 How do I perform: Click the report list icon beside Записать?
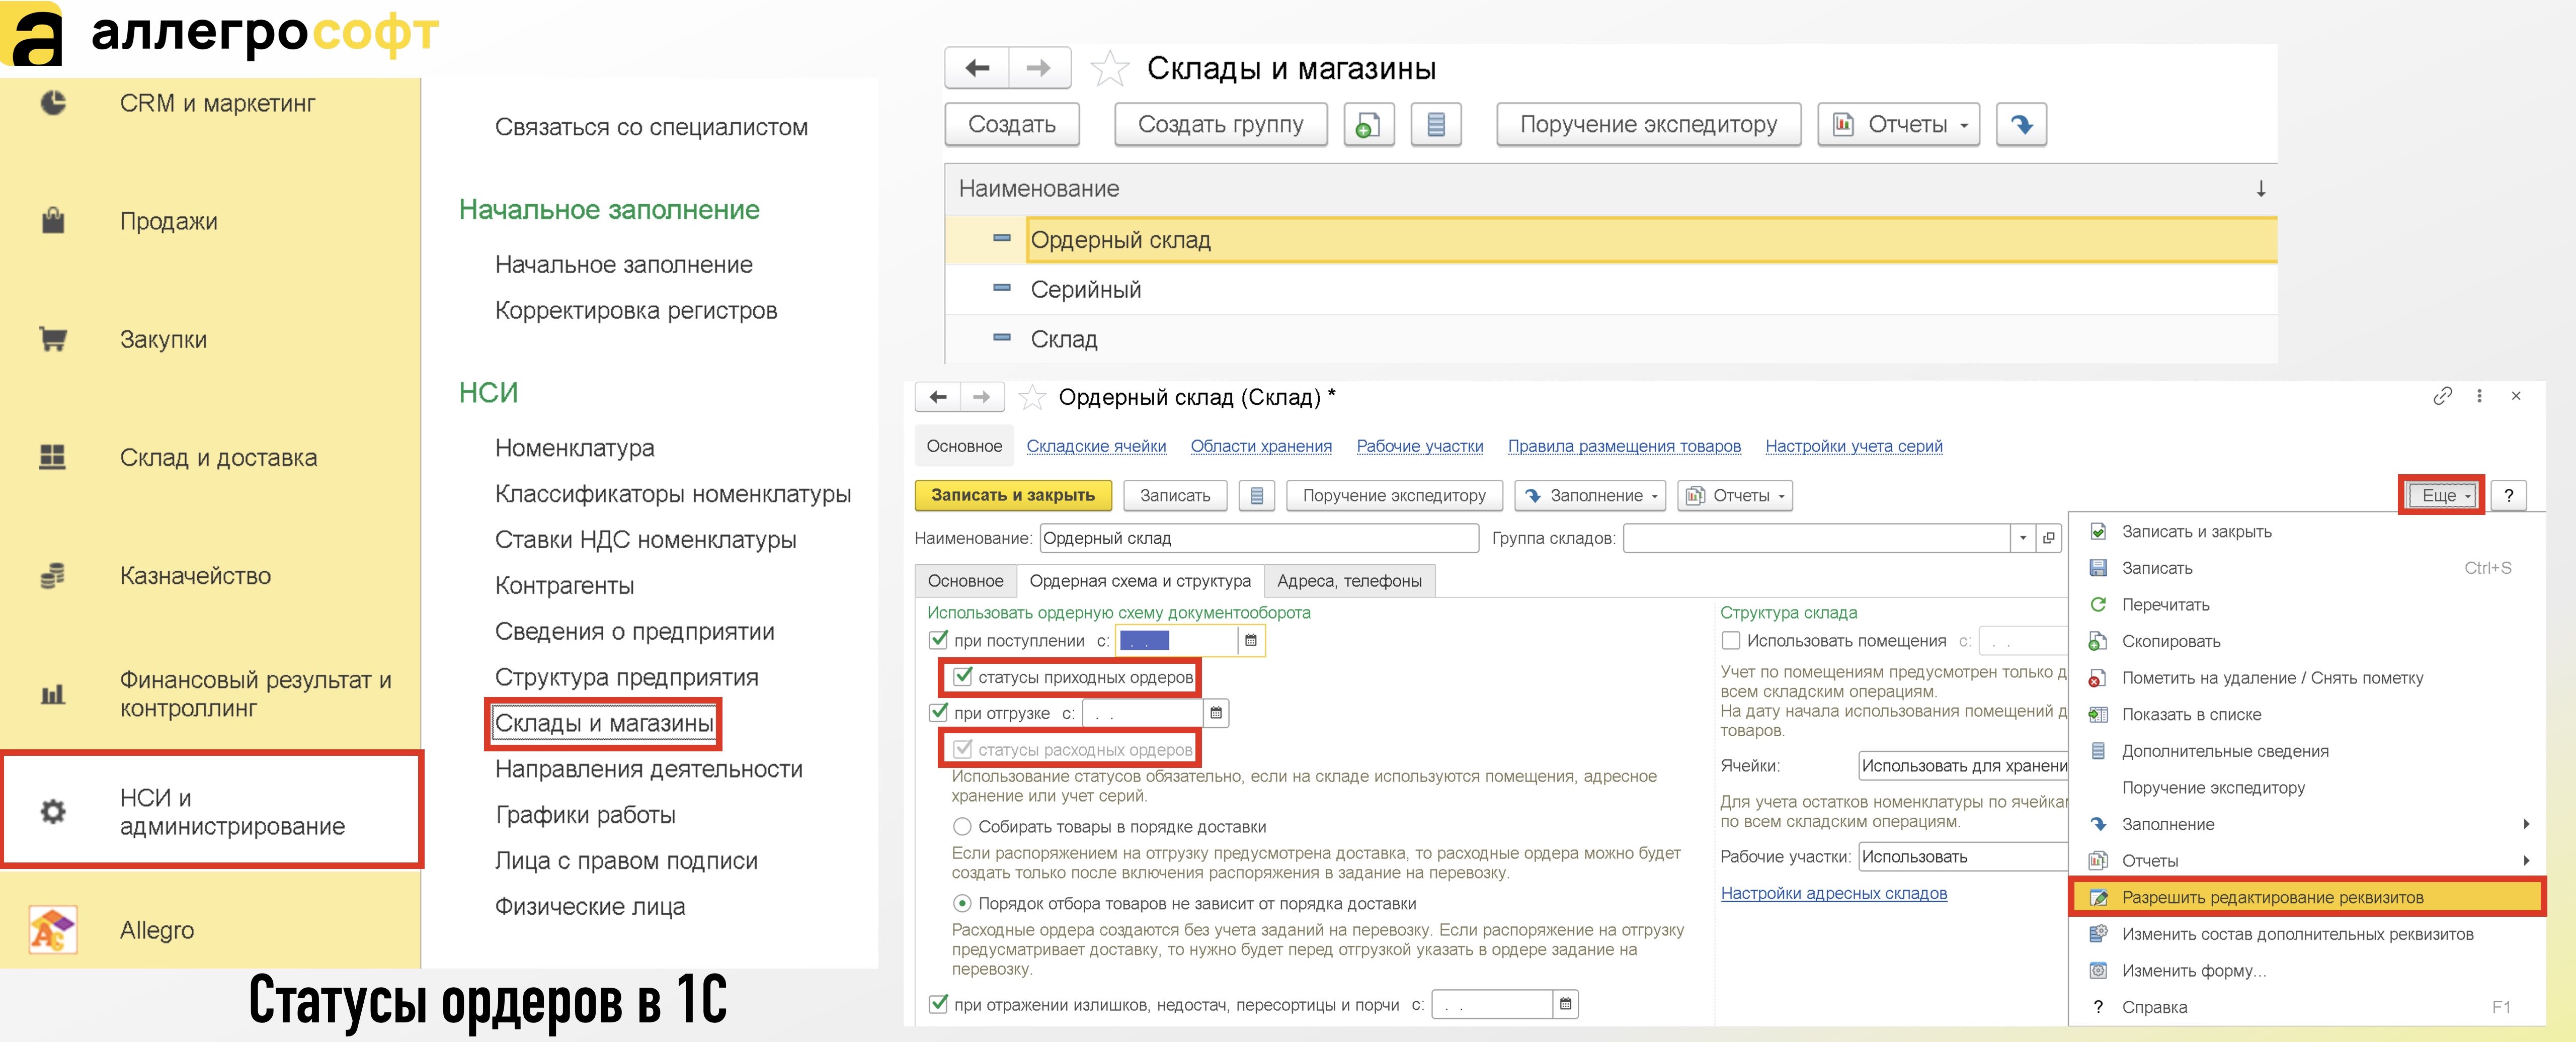(1257, 495)
